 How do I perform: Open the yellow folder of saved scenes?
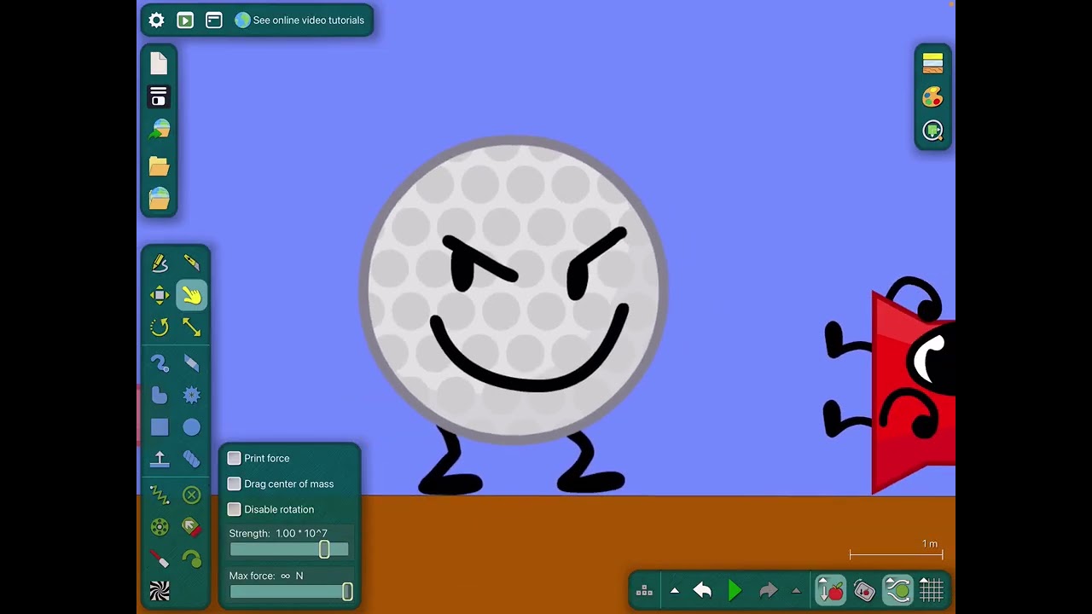pyautogui.click(x=160, y=165)
